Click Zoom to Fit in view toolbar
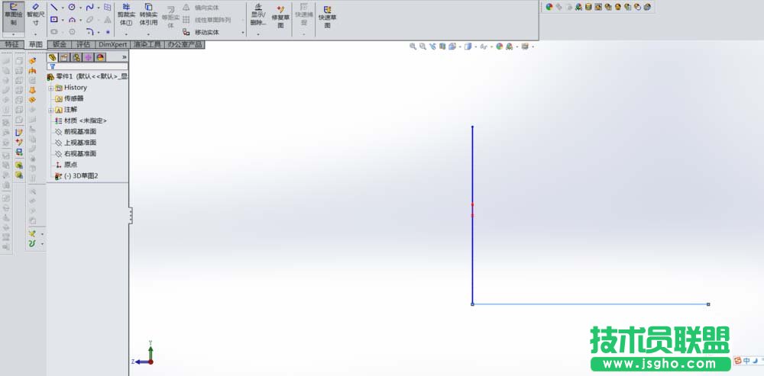764x376 pixels. coord(413,47)
